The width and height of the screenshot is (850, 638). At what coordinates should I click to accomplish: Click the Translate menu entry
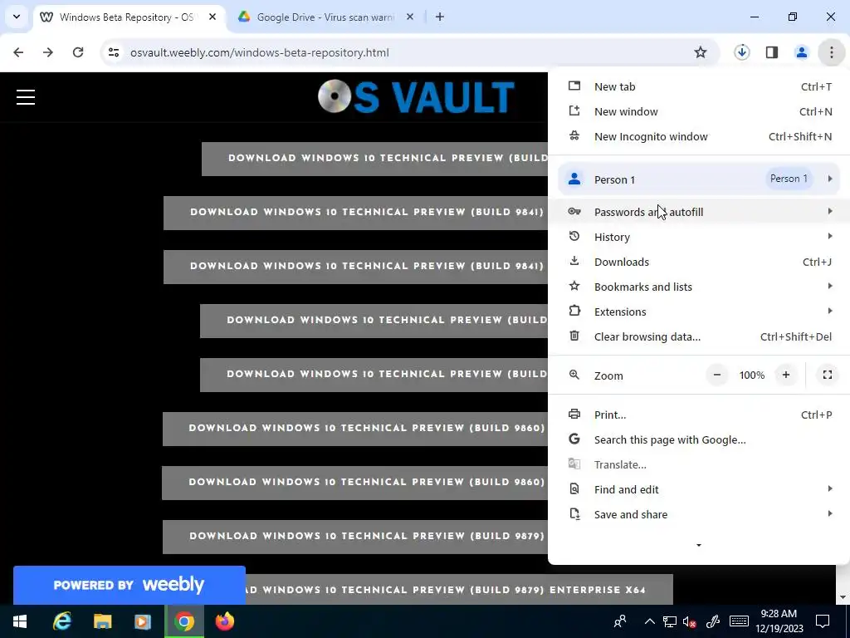pos(699,464)
